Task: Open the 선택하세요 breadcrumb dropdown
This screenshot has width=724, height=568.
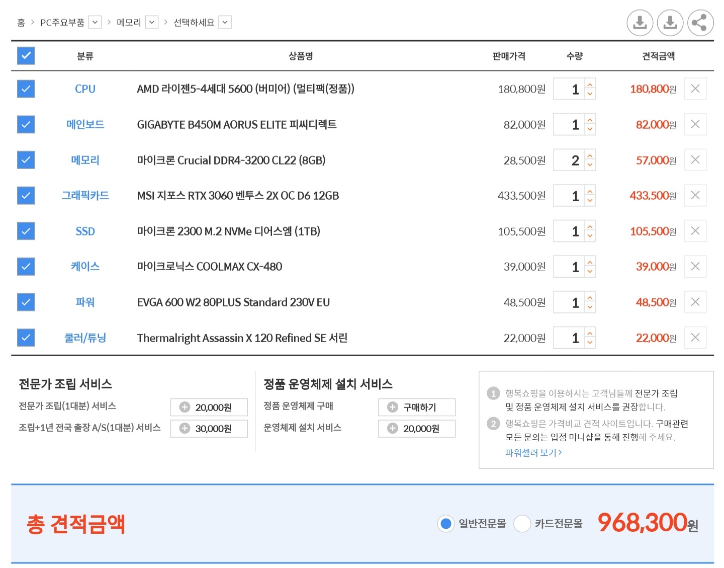Action: (x=225, y=22)
